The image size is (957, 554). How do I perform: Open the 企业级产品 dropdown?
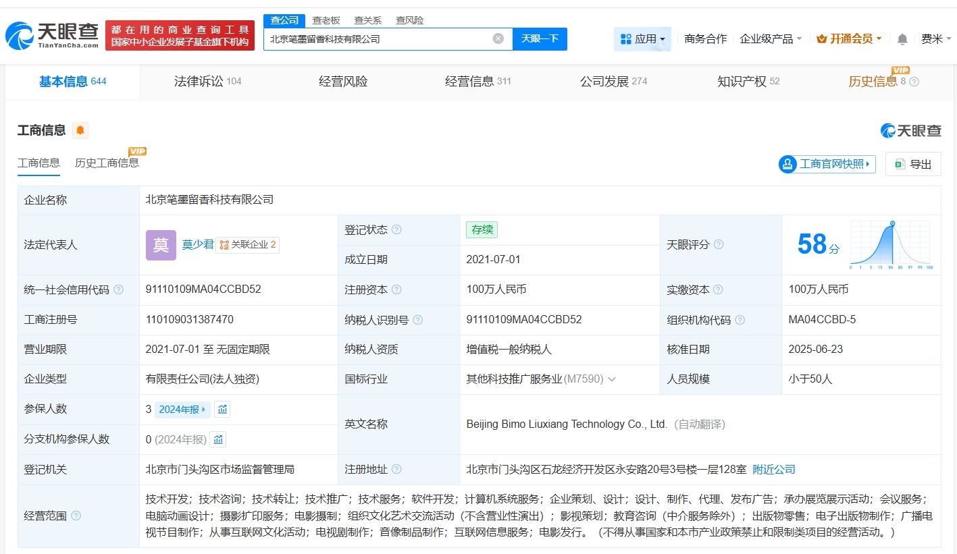click(x=771, y=39)
